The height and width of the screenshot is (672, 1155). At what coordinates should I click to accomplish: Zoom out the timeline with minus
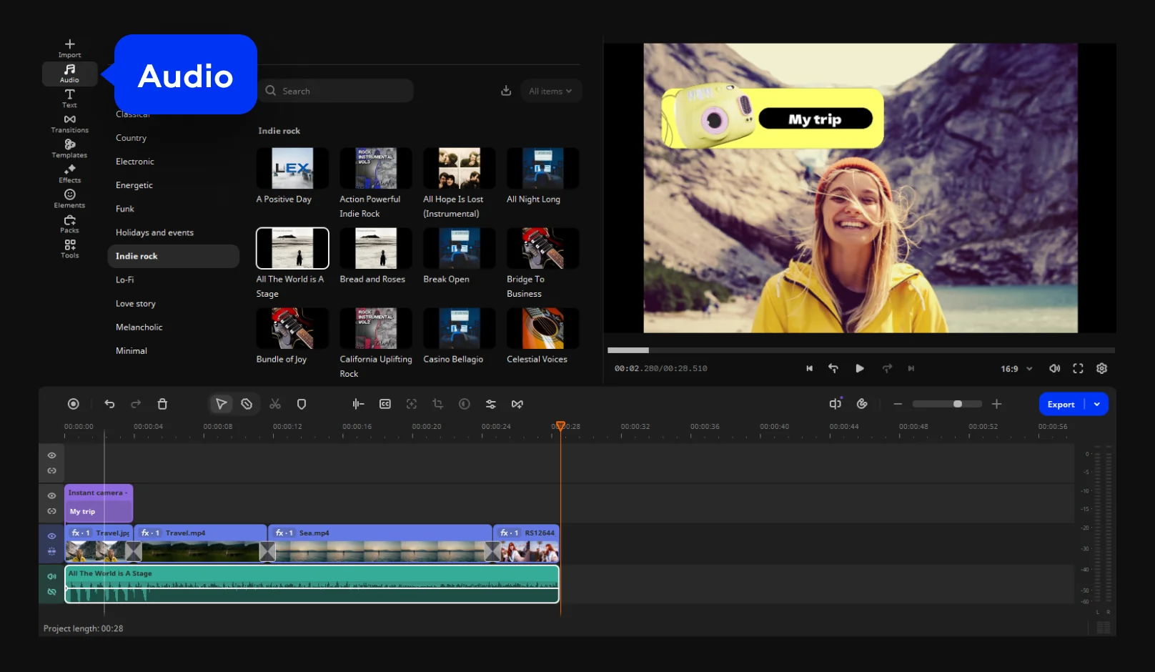pyautogui.click(x=898, y=404)
